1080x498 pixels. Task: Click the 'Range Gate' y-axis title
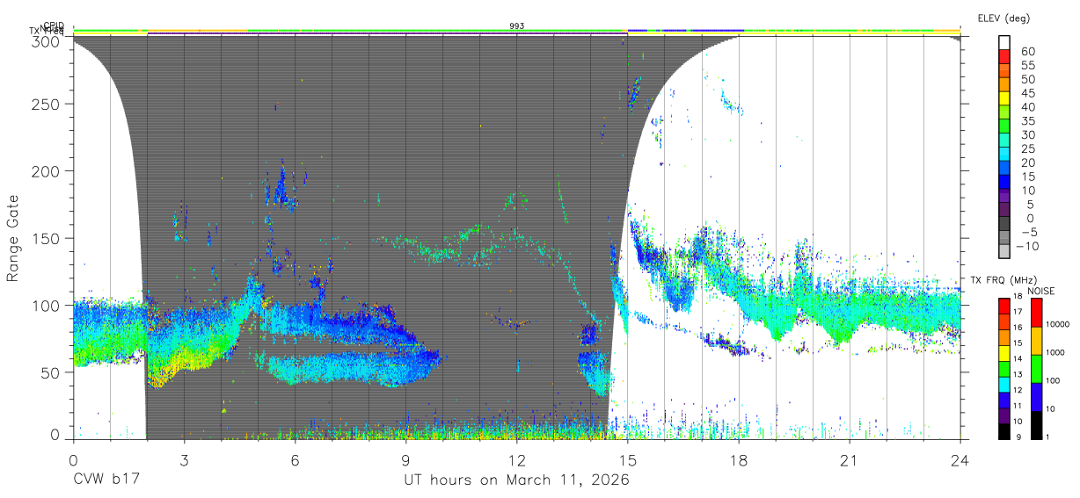tap(14, 238)
